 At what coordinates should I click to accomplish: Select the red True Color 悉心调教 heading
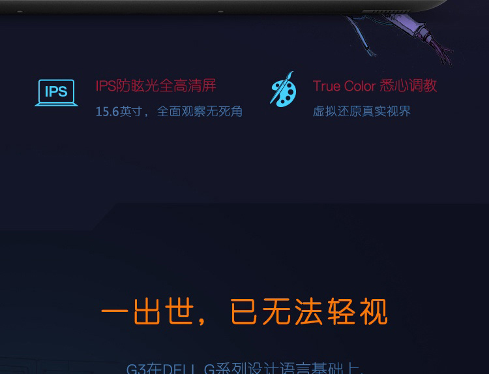click(x=374, y=86)
